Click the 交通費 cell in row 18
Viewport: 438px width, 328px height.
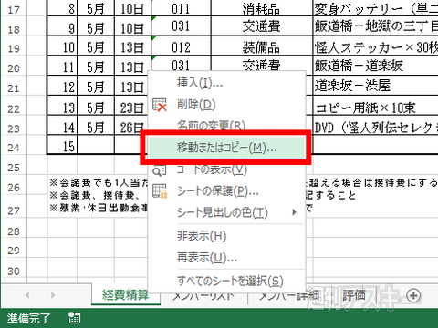click(262, 26)
